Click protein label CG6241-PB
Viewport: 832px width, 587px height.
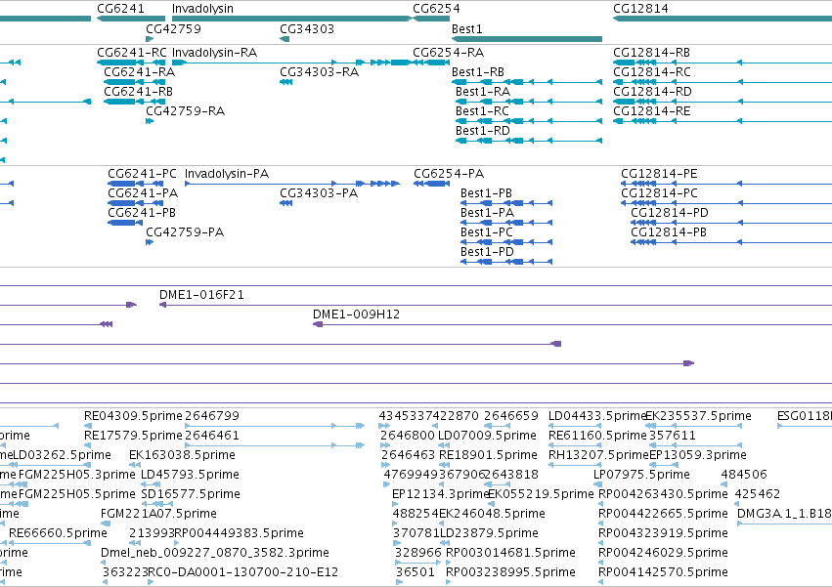point(142,213)
